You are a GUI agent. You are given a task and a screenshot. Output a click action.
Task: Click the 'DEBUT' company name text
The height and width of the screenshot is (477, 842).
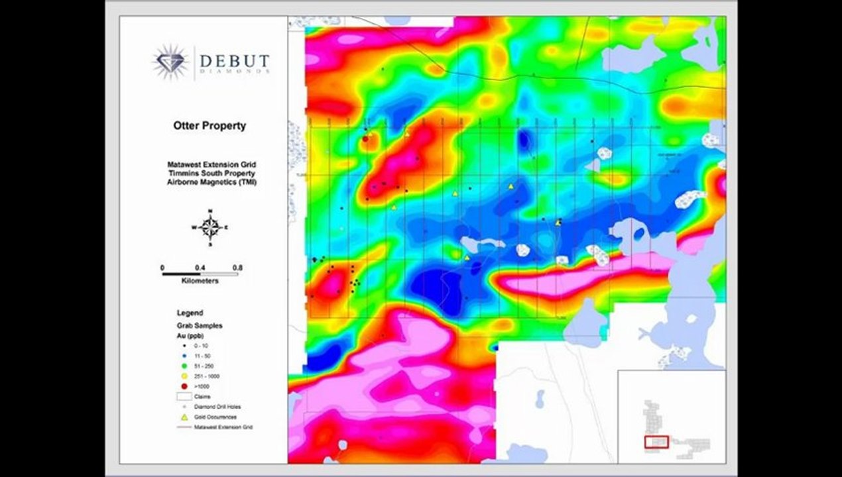tap(235, 62)
